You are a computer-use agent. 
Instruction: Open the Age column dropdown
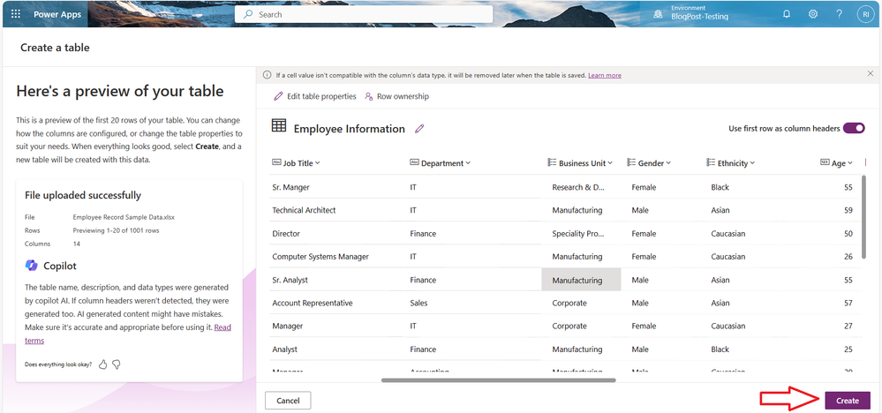pos(850,163)
